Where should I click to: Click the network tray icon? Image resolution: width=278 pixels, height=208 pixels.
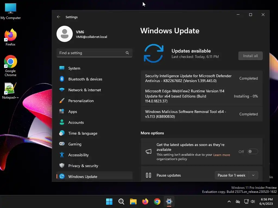click(x=246, y=201)
